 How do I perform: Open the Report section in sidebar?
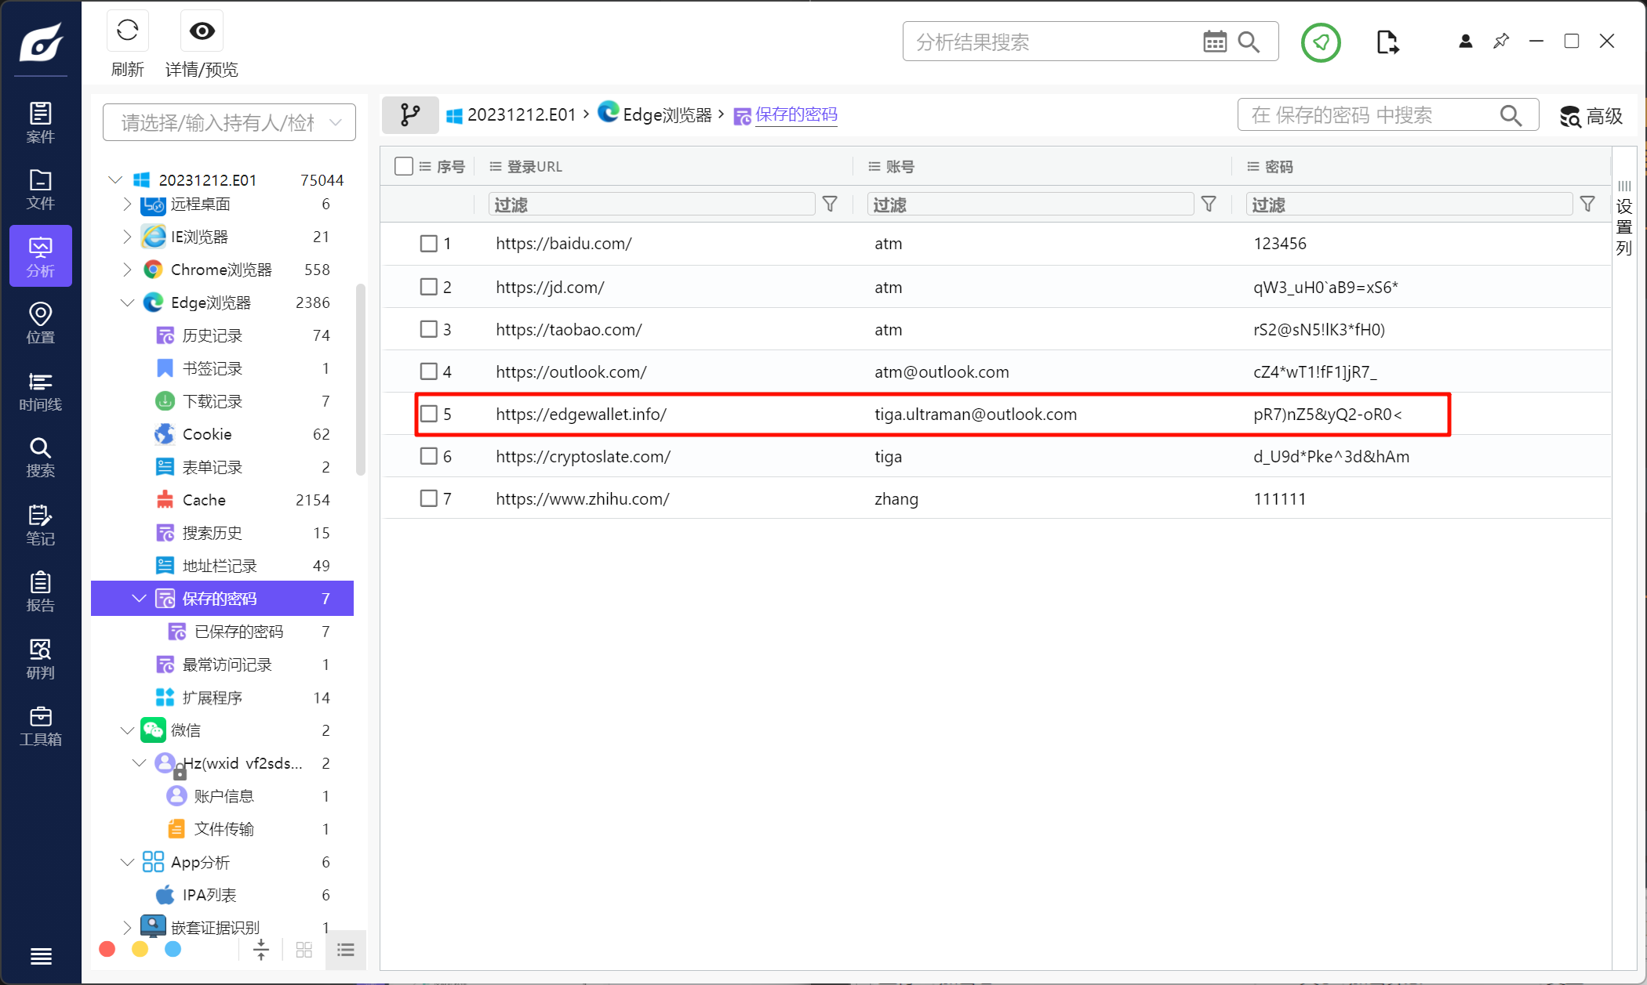pyautogui.click(x=40, y=592)
